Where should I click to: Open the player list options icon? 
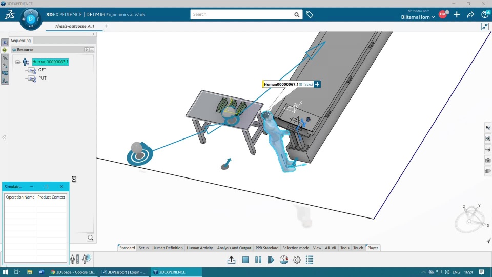point(310,260)
